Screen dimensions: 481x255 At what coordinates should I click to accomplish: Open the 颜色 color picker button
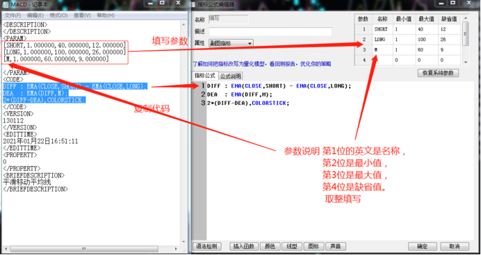270,246
